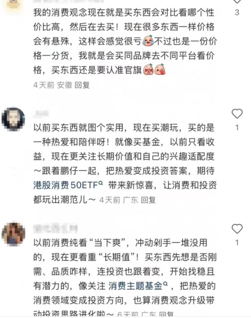Reply to the 安徽 comment via 回复
The image size is (251, 318).
tap(82, 85)
